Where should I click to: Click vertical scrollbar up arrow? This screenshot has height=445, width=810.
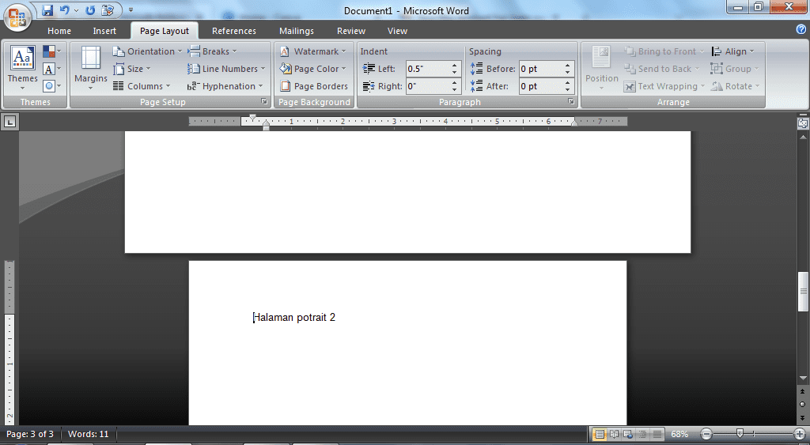(803, 137)
